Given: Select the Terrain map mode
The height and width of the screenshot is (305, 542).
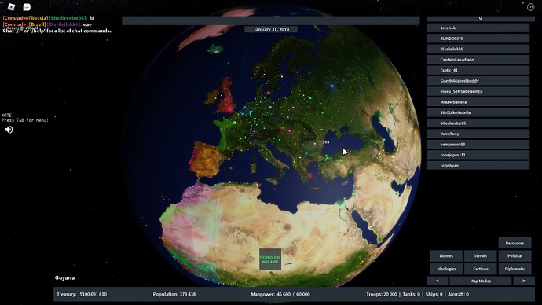Looking at the screenshot, I should pos(481,256).
